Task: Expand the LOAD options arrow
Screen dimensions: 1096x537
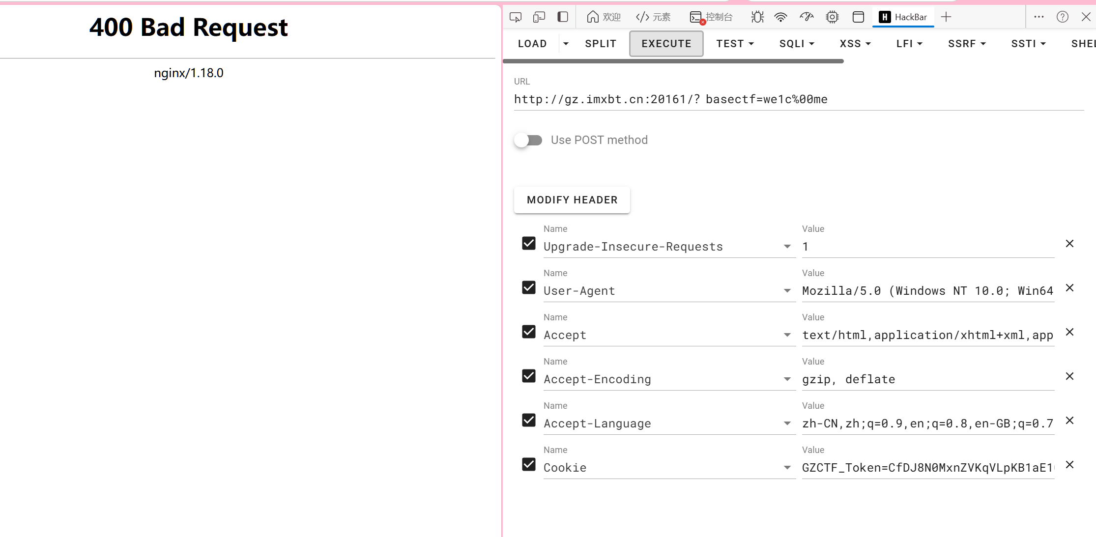Action: (566, 44)
